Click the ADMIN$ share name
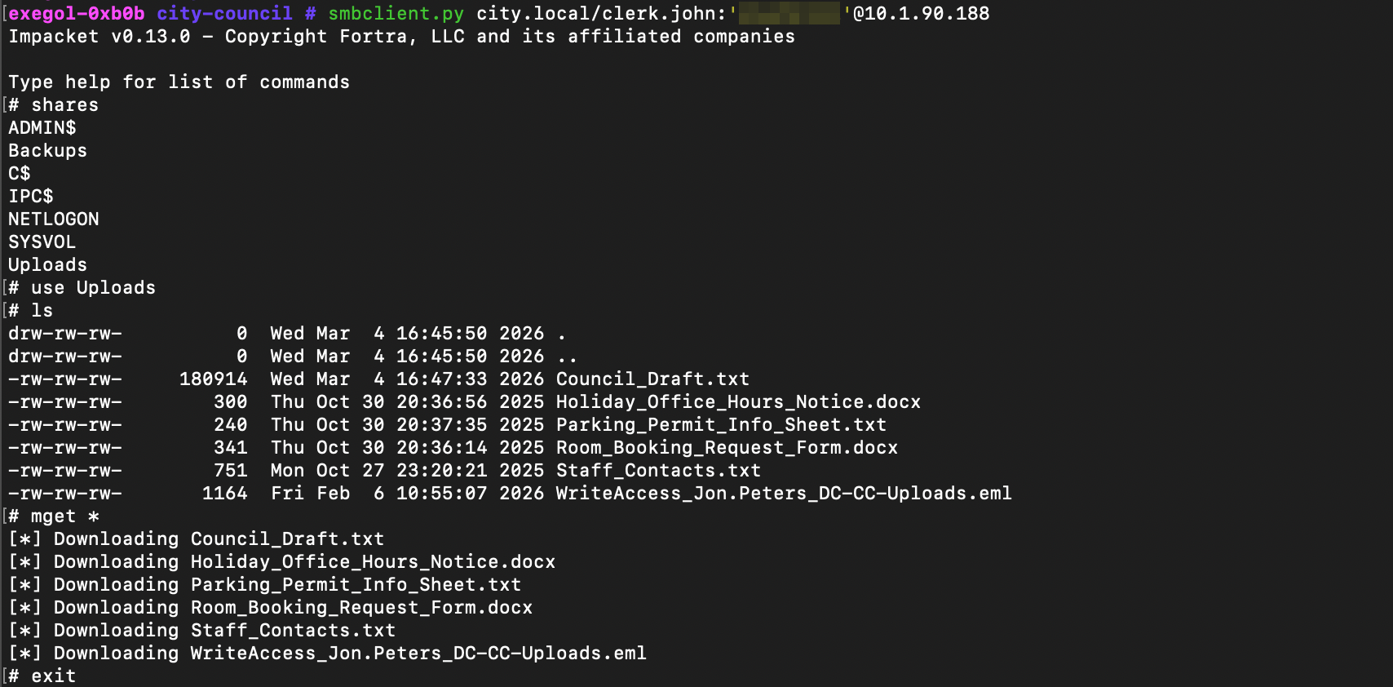This screenshot has width=1393, height=687. click(42, 128)
